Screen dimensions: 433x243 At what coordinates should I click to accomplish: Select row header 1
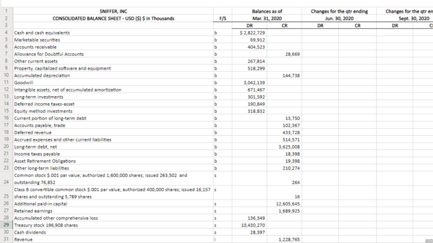point(5,11)
